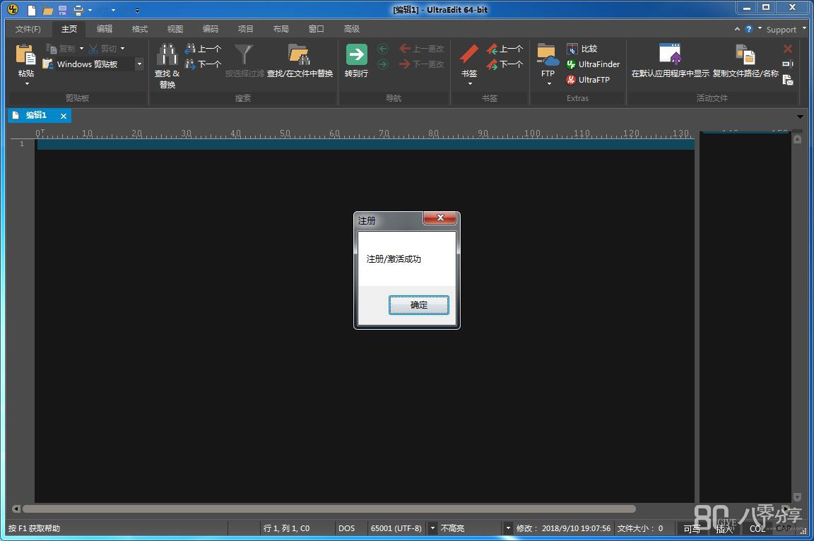
Task: Launch UltraFinder from Extras group
Action: pyautogui.click(x=593, y=64)
